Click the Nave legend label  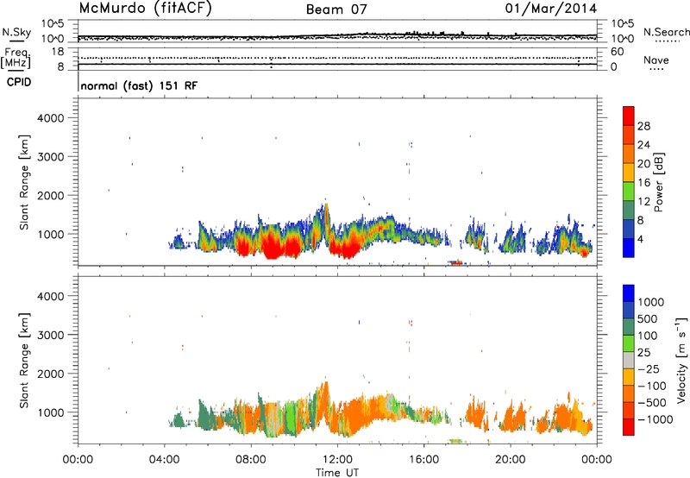[656, 60]
